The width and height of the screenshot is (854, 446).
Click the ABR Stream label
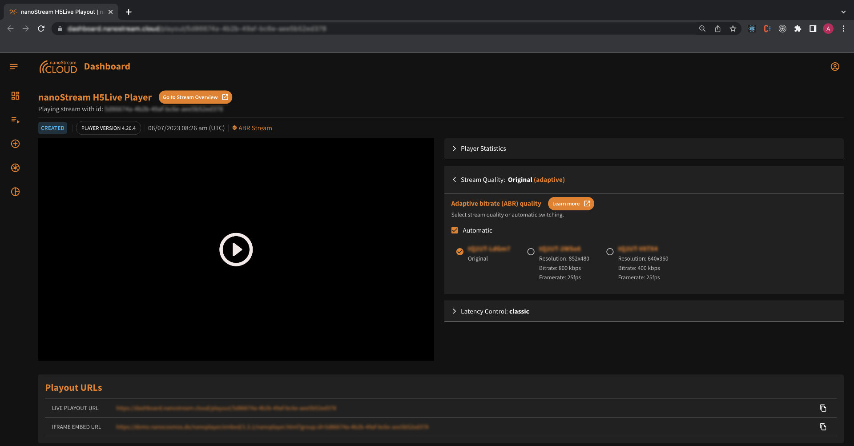pos(252,128)
